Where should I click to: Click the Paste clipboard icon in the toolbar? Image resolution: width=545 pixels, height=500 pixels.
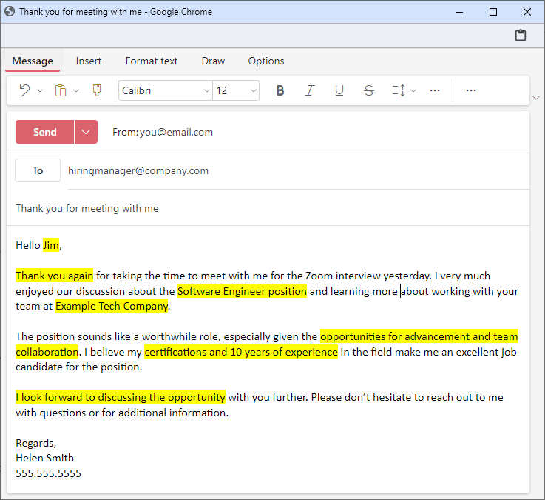(x=61, y=90)
